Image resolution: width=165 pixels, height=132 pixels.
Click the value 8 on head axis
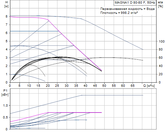click(7, 16)
